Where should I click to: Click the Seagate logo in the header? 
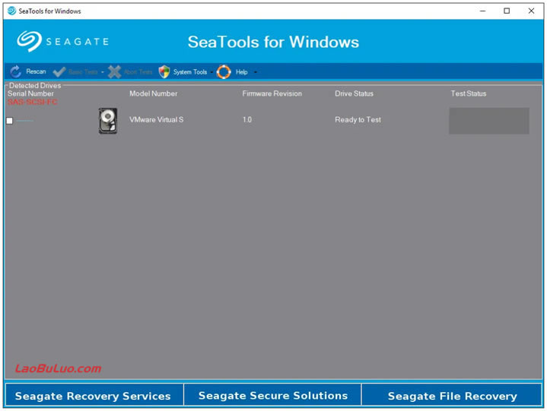click(x=63, y=42)
